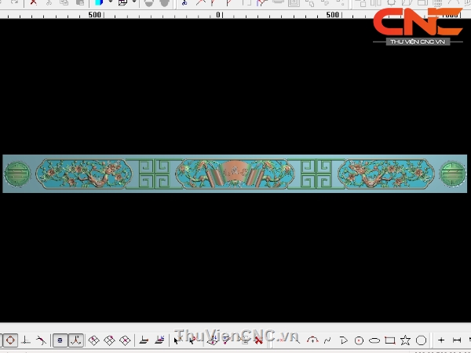This screenshot has width=471, height=353.
Task: Choose the point plus tool
Action: [441, 340]
